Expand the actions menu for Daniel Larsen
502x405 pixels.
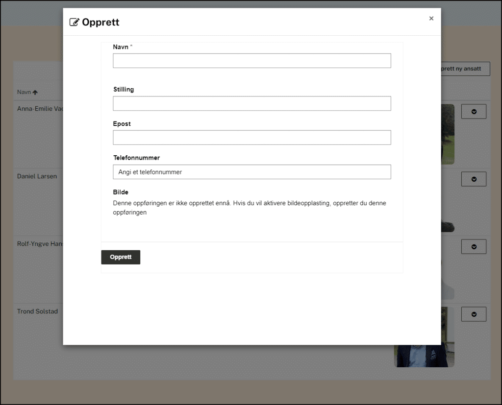pyautogui.click(x=473, y=179)
